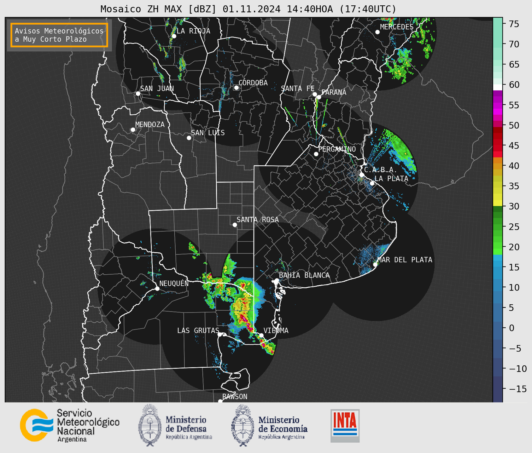Click the RAWSON city marker dot
532x453 pixels.
pyautogui.click(x=220, y=401)
